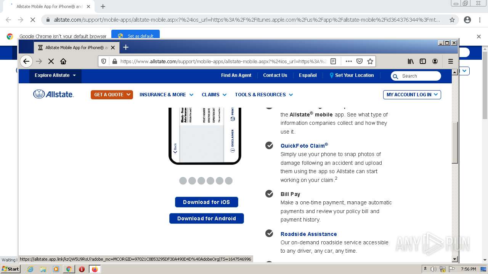
Task: Open new tab in Chrome window
Action: 103,6
